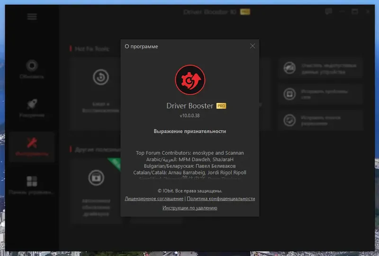This screenshot has width=379, height=256.
Task: Click the © IObit copyright line
Action: click(x=190, y=191)
